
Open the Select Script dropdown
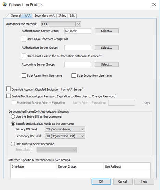56,149
